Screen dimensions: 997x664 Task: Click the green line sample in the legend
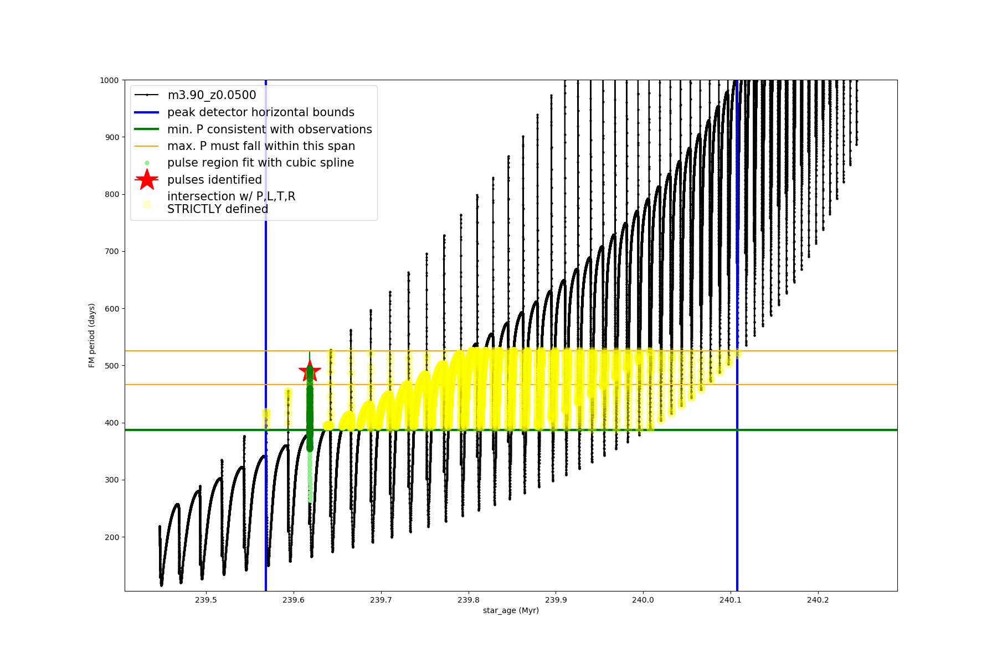click(147, 129)
